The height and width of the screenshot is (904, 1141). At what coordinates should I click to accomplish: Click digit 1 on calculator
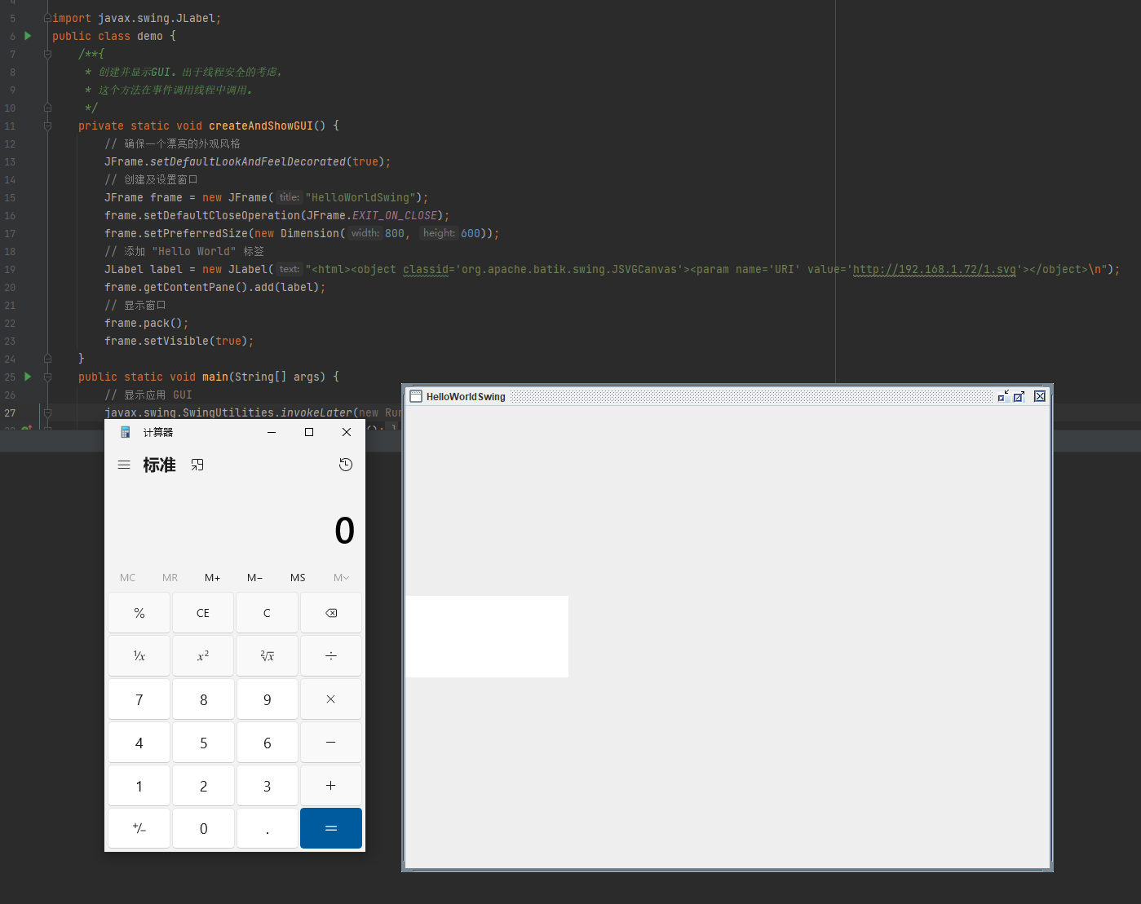[x=139, y=786]
